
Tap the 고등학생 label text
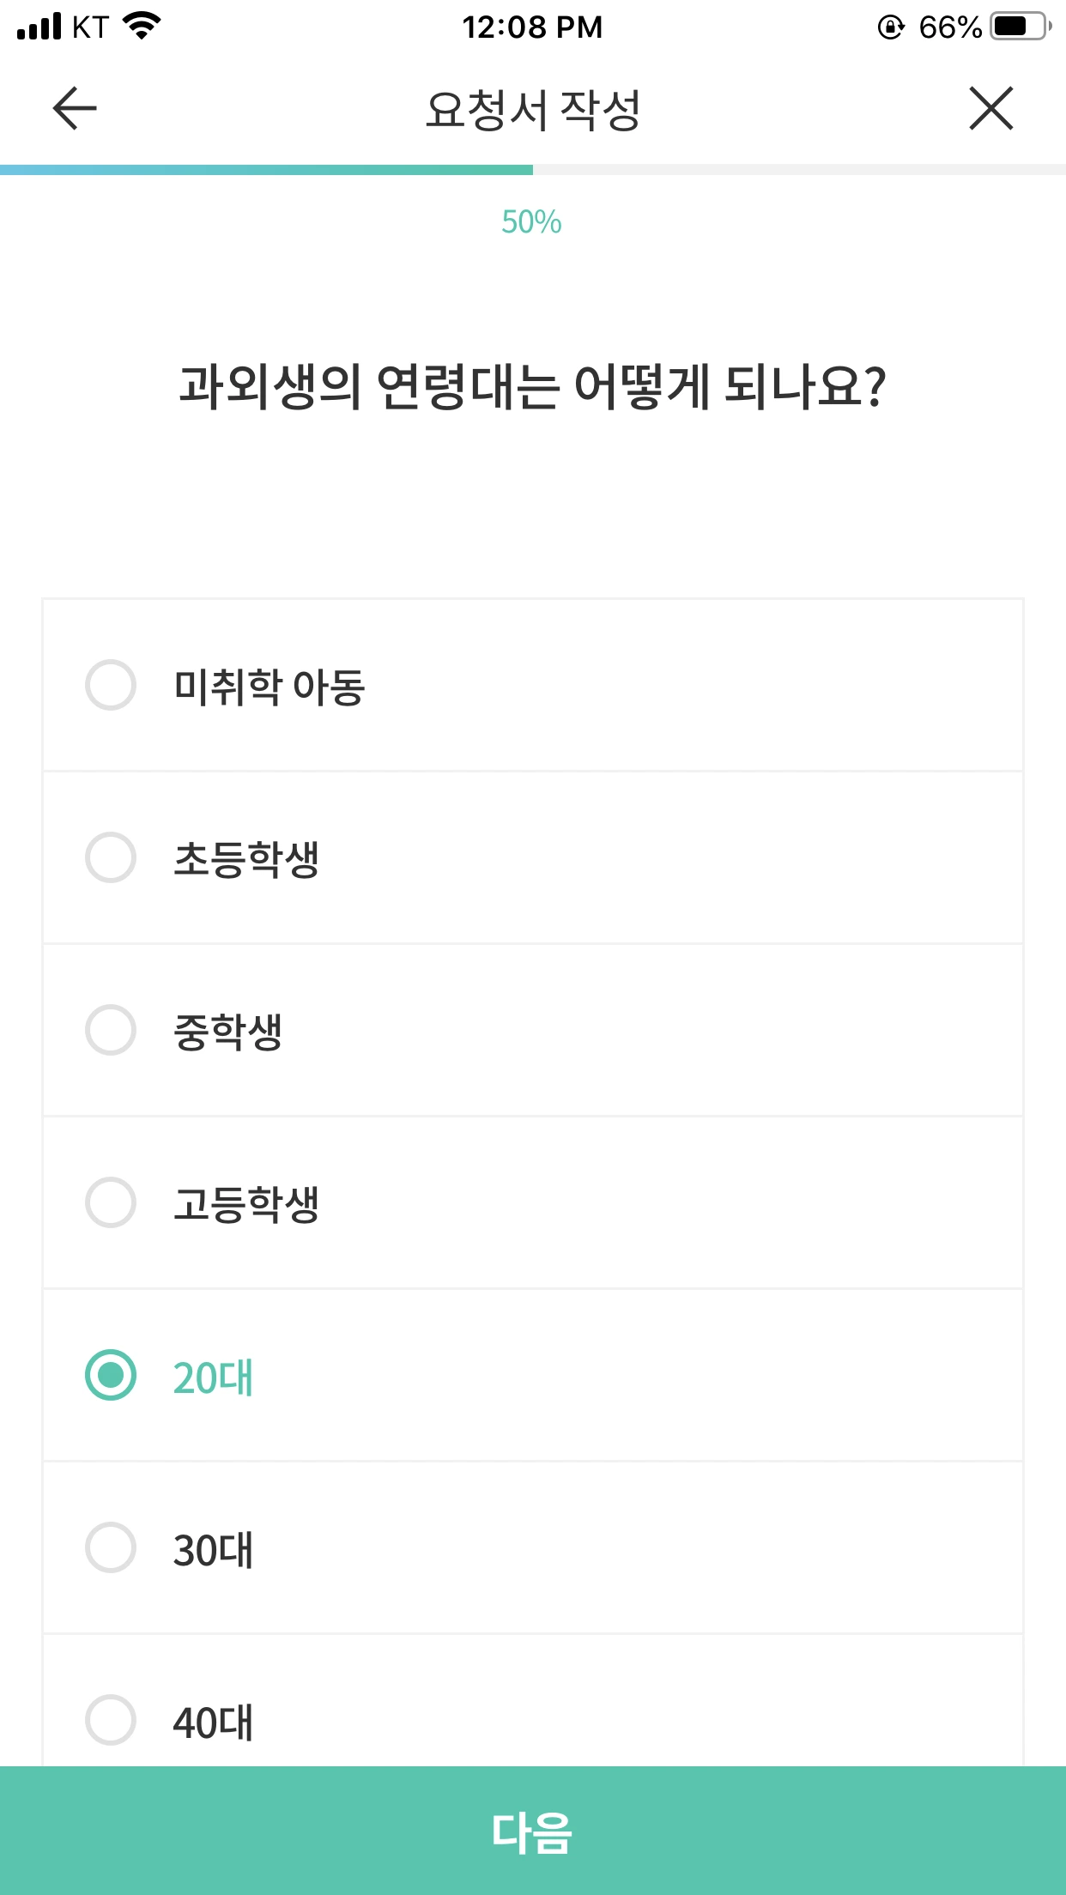pos(246,1204)
